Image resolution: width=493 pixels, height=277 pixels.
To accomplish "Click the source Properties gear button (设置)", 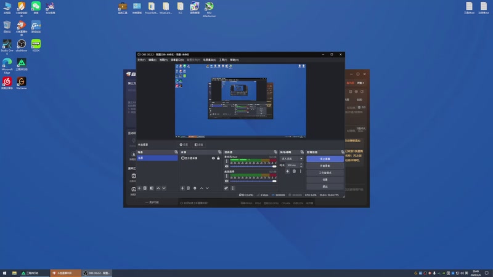I will pos(184,145).
